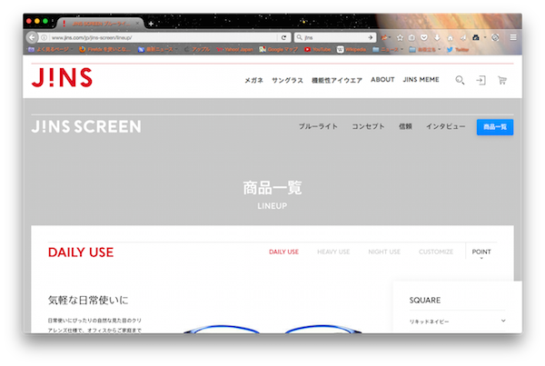Screen dimensions: 545x366
Task: Open the Firefox hamburger menu
Action: click(513, 37)
